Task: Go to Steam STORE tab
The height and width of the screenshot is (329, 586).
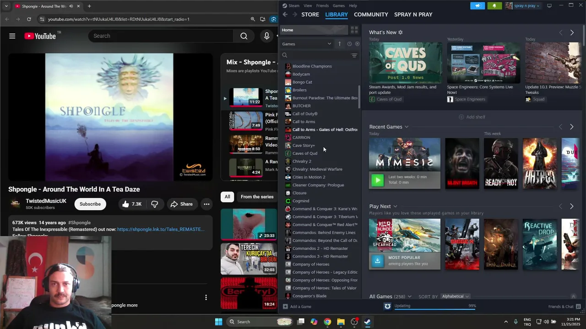Action: [x=310, y=15]
